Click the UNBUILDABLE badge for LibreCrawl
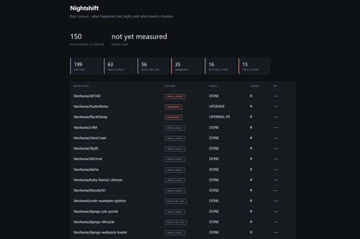 pyautogui.click(x=175, y=138)
